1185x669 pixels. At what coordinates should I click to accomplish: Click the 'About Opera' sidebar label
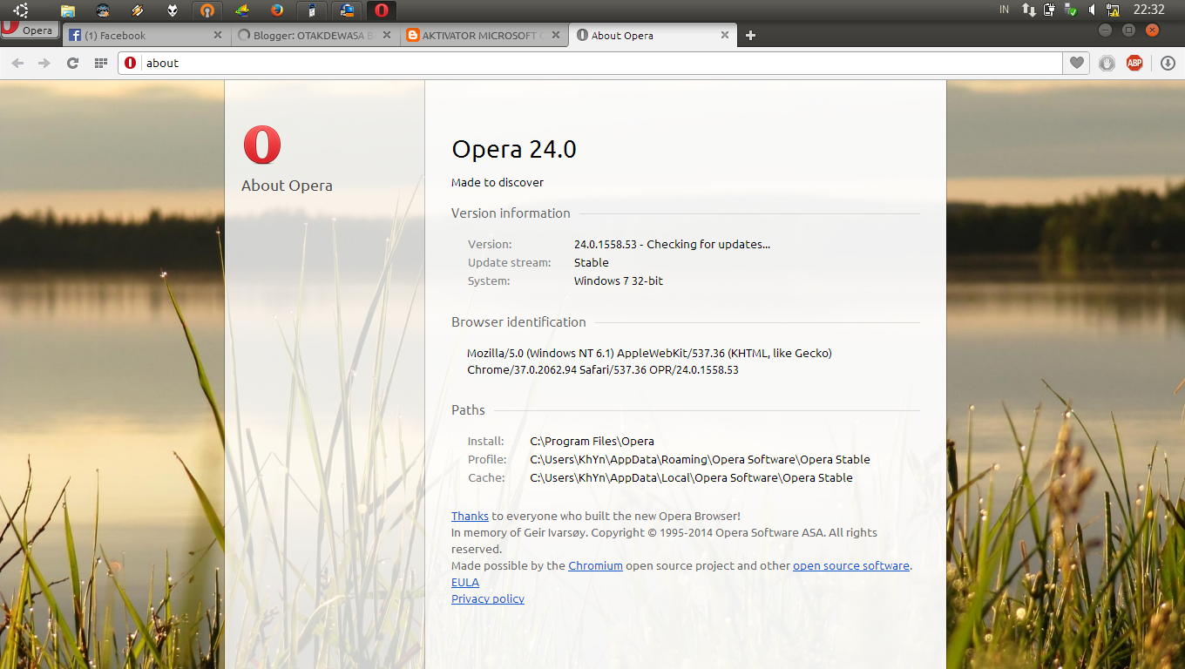coord(287,186)
